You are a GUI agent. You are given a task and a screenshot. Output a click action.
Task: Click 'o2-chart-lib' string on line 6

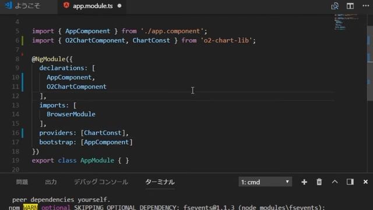point(226,40)
